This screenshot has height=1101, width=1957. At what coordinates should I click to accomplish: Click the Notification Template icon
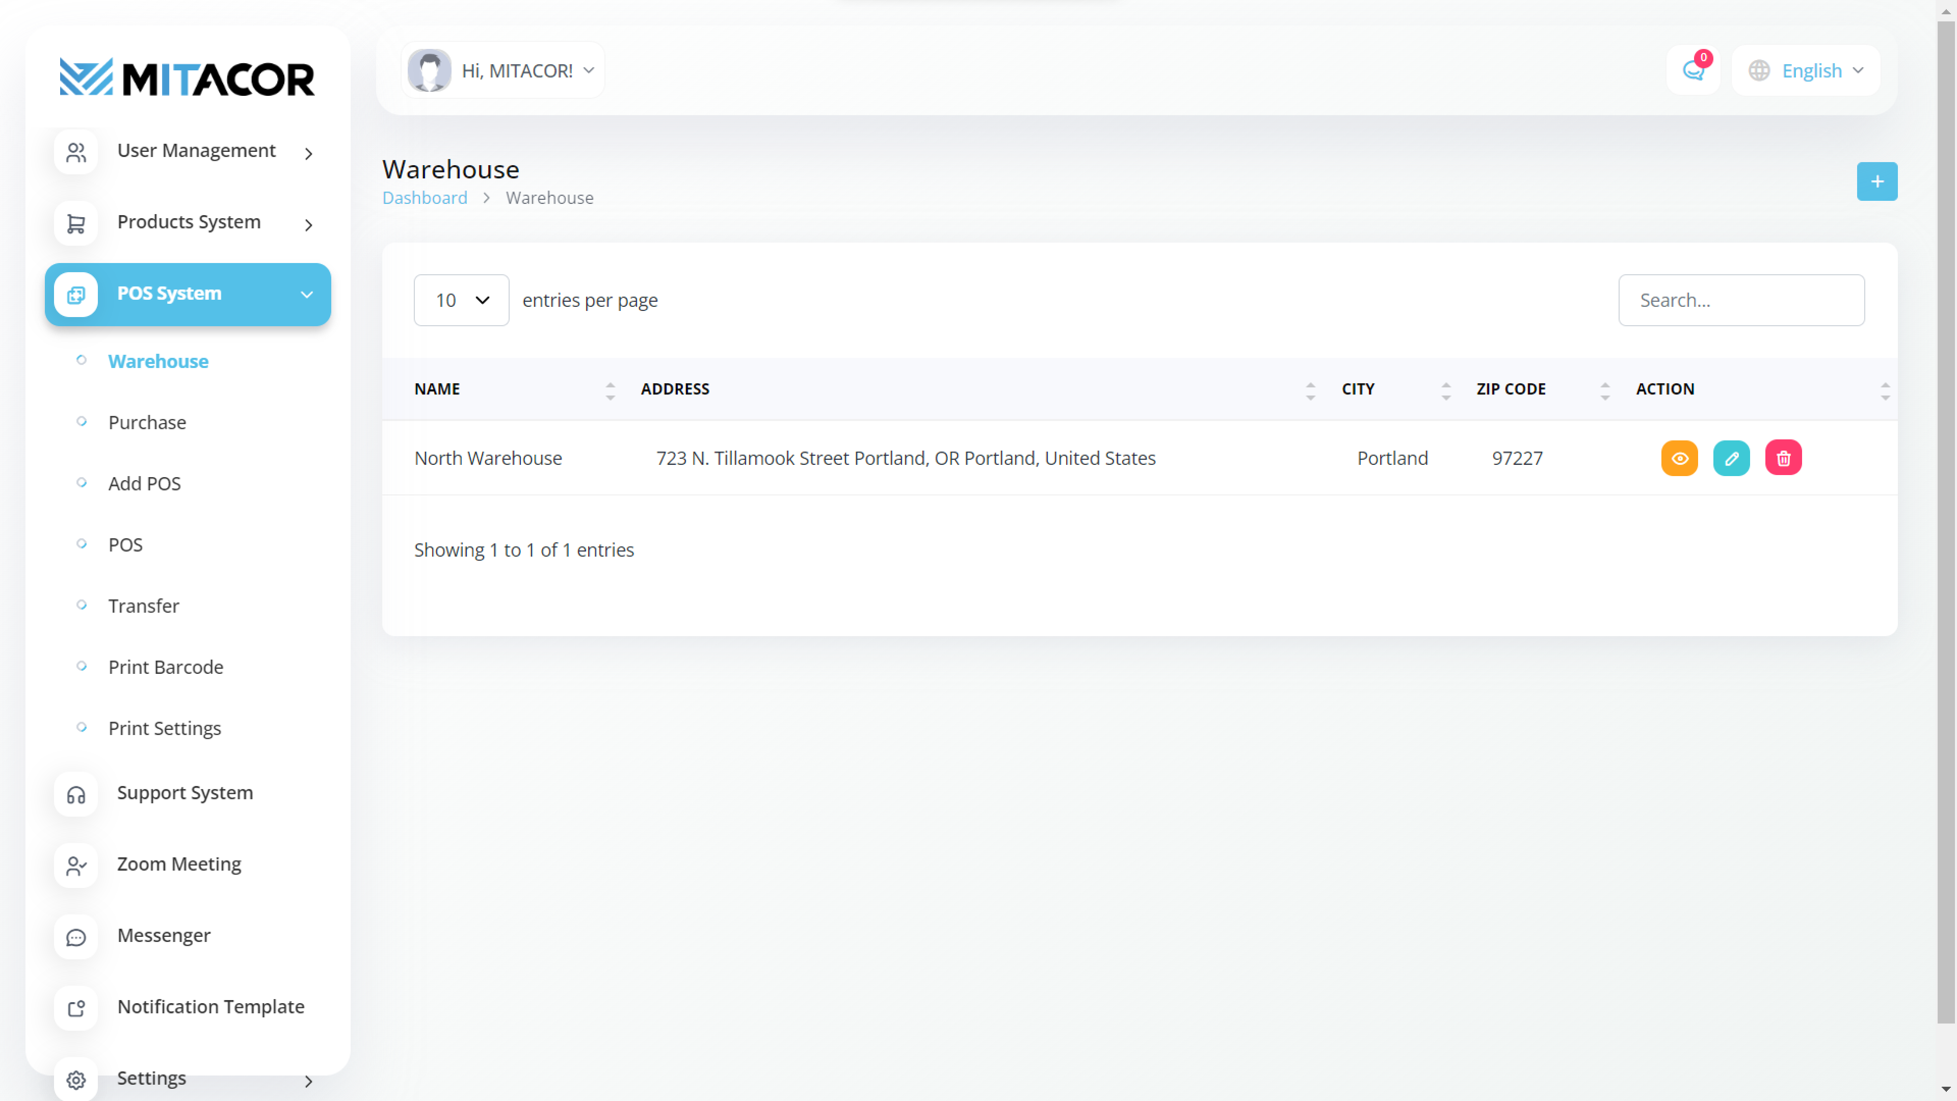tap(76, 1008)
